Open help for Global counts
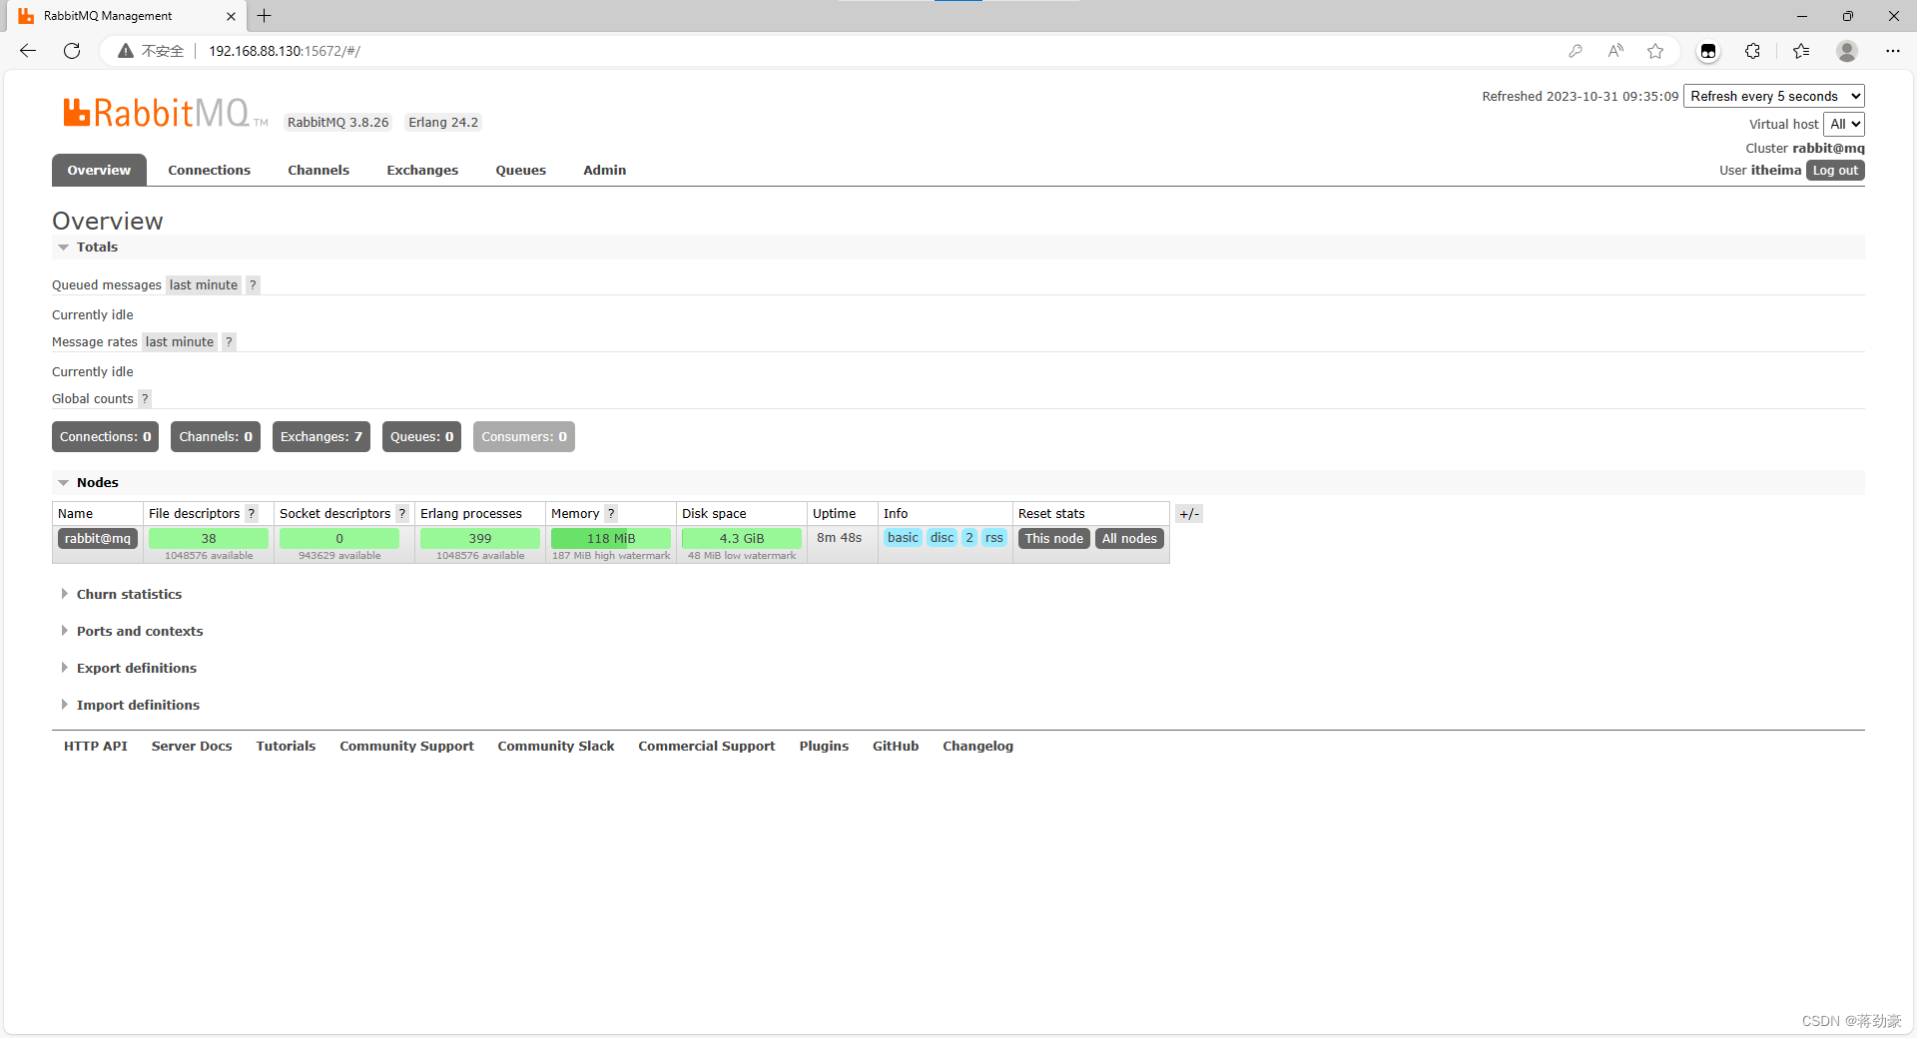 click(145, 399)
